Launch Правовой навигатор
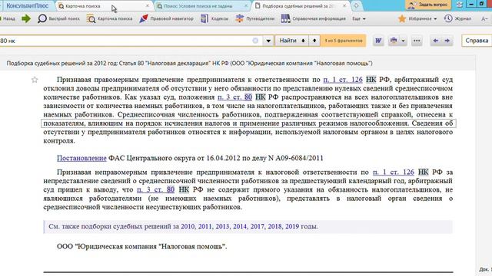Viewport: 492px width, 276px height. coord(166,18)
